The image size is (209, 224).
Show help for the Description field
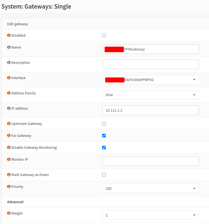9,62
